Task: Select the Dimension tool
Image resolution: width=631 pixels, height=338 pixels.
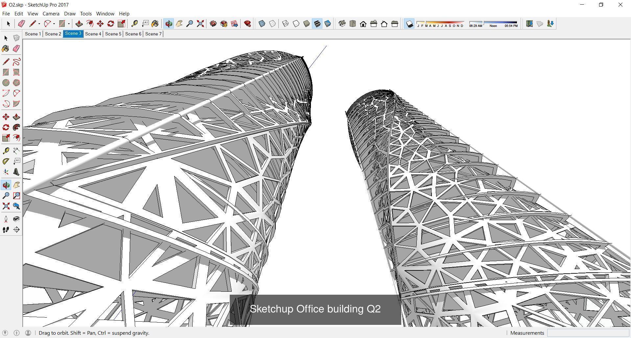Action: (x=16, y=151)
